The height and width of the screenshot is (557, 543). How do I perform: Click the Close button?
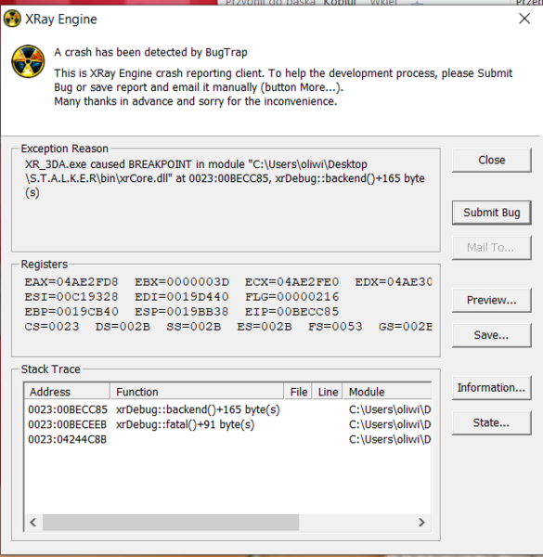[492, 160]
